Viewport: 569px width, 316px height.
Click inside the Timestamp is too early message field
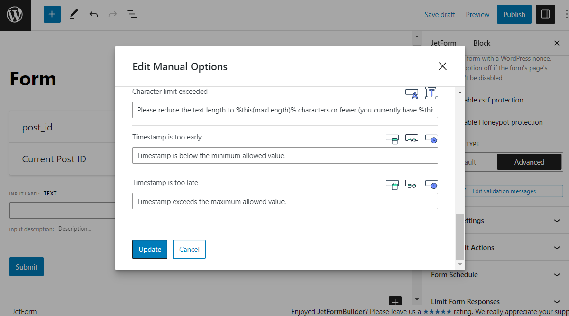(284, 156)
